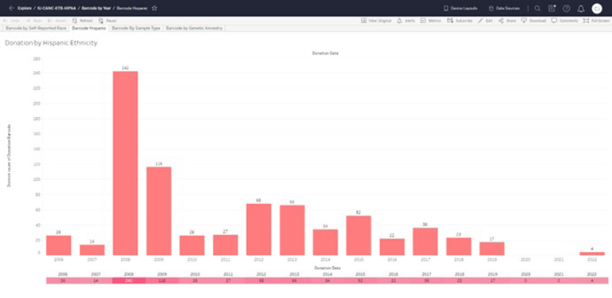Select the 2013 bar labeled 66
This screenshot has width=612, height=298.
click(292, 230)
